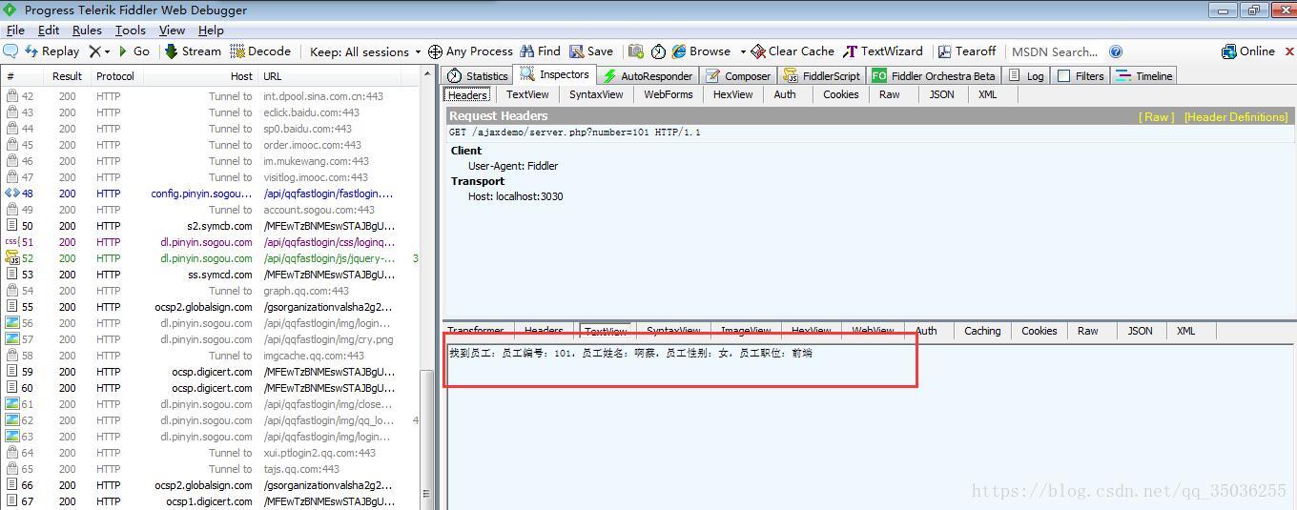
Task: Save sessions using toolbar Save
Action: coord(591,51)
